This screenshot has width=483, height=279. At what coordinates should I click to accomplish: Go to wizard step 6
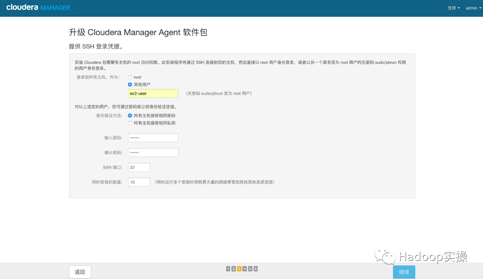point(255,269)
